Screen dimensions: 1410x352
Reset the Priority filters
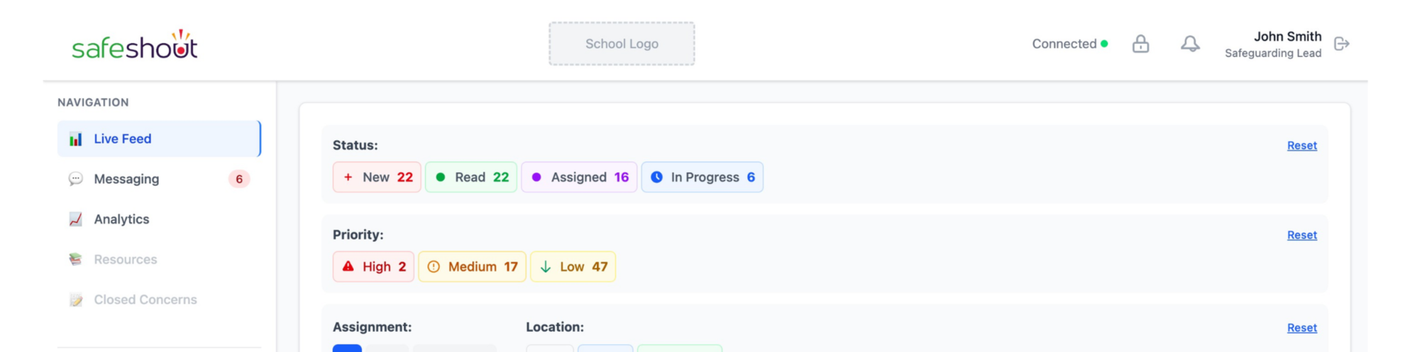point(1302,235)
